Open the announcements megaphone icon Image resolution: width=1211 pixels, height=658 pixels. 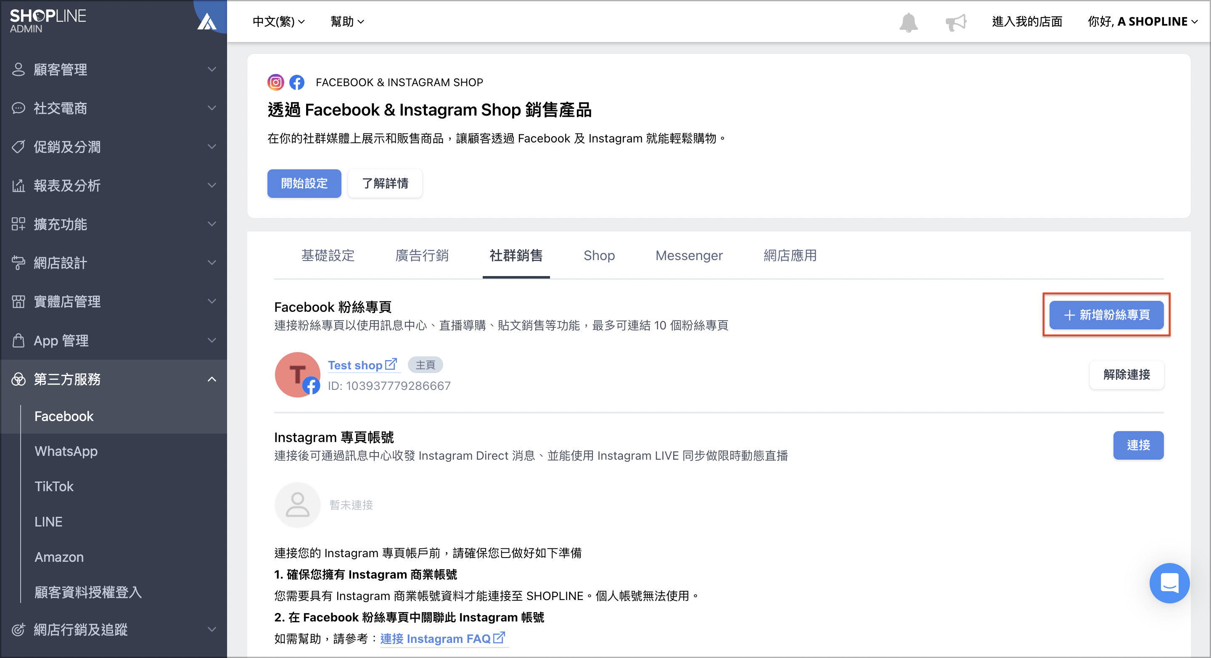(x=956, y=22)
